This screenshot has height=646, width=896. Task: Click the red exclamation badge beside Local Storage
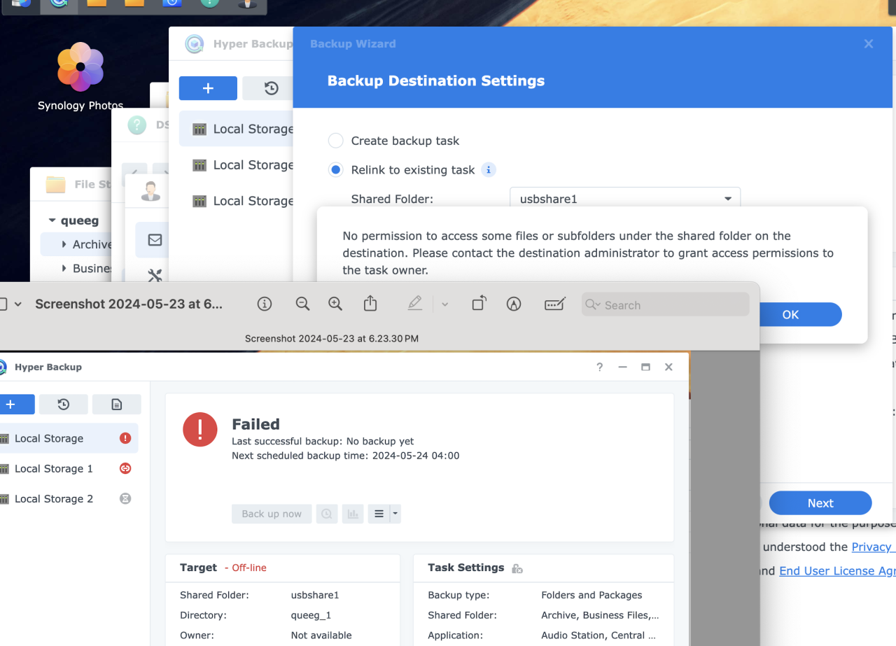coord(125,438)
